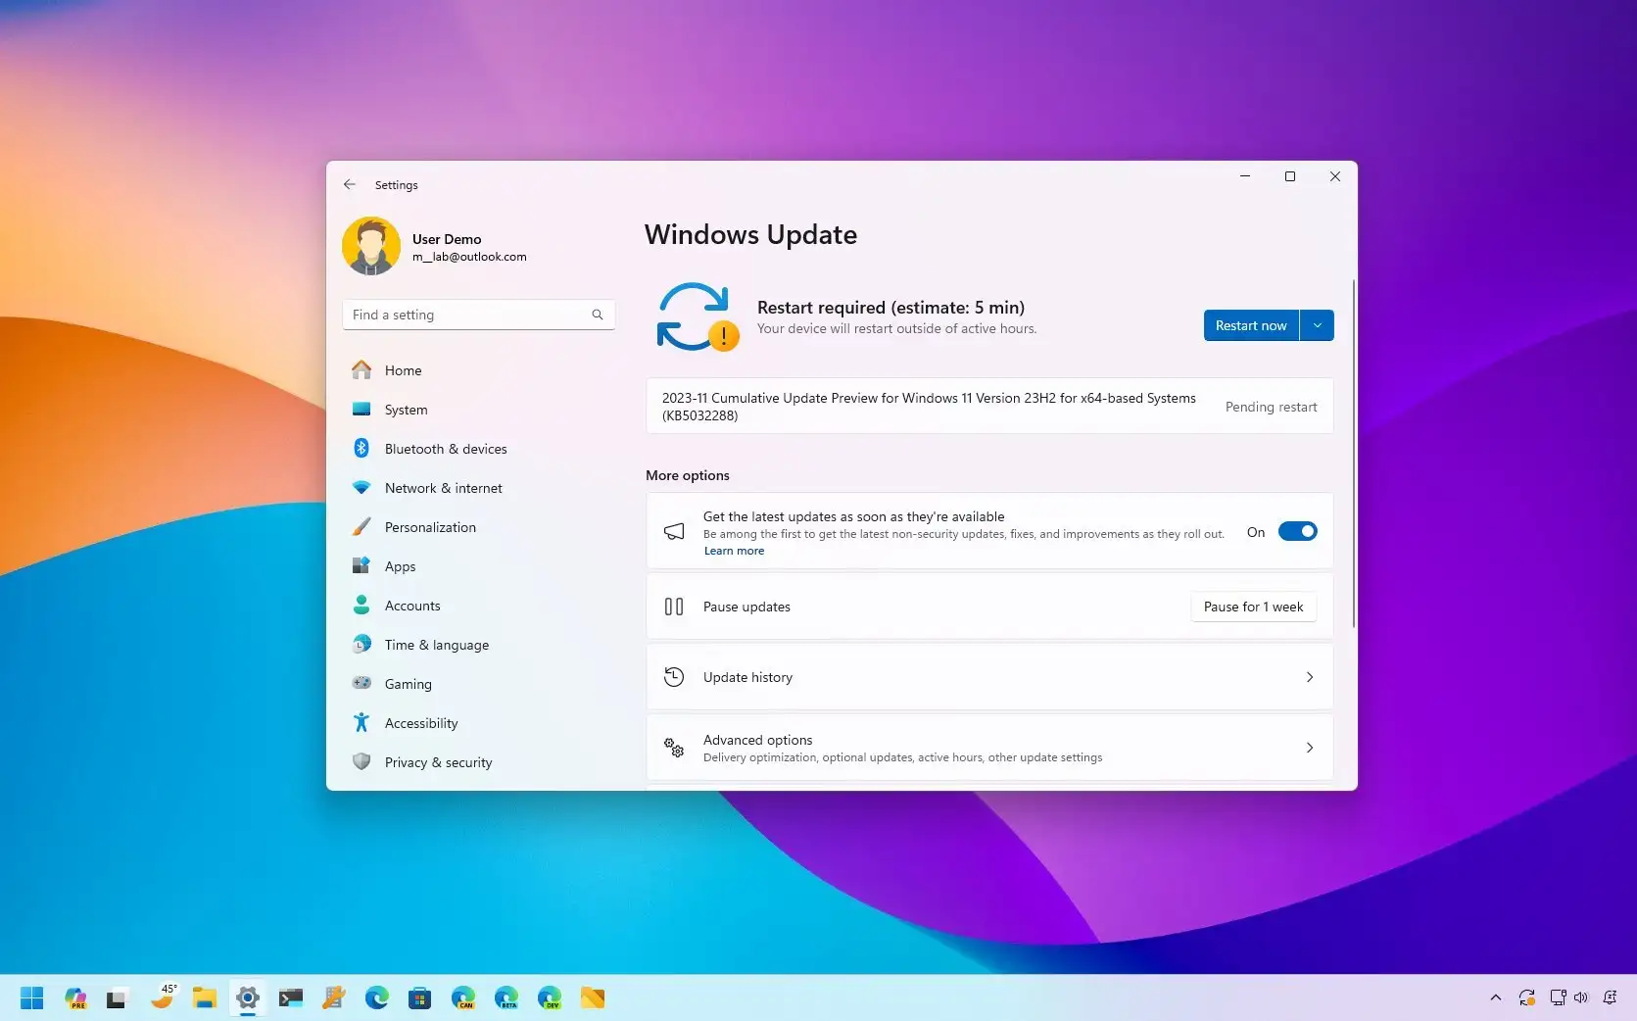The image size is (1637, 1021).
Task: Open the wrench tool taskbar app
Action: (334, 997)
